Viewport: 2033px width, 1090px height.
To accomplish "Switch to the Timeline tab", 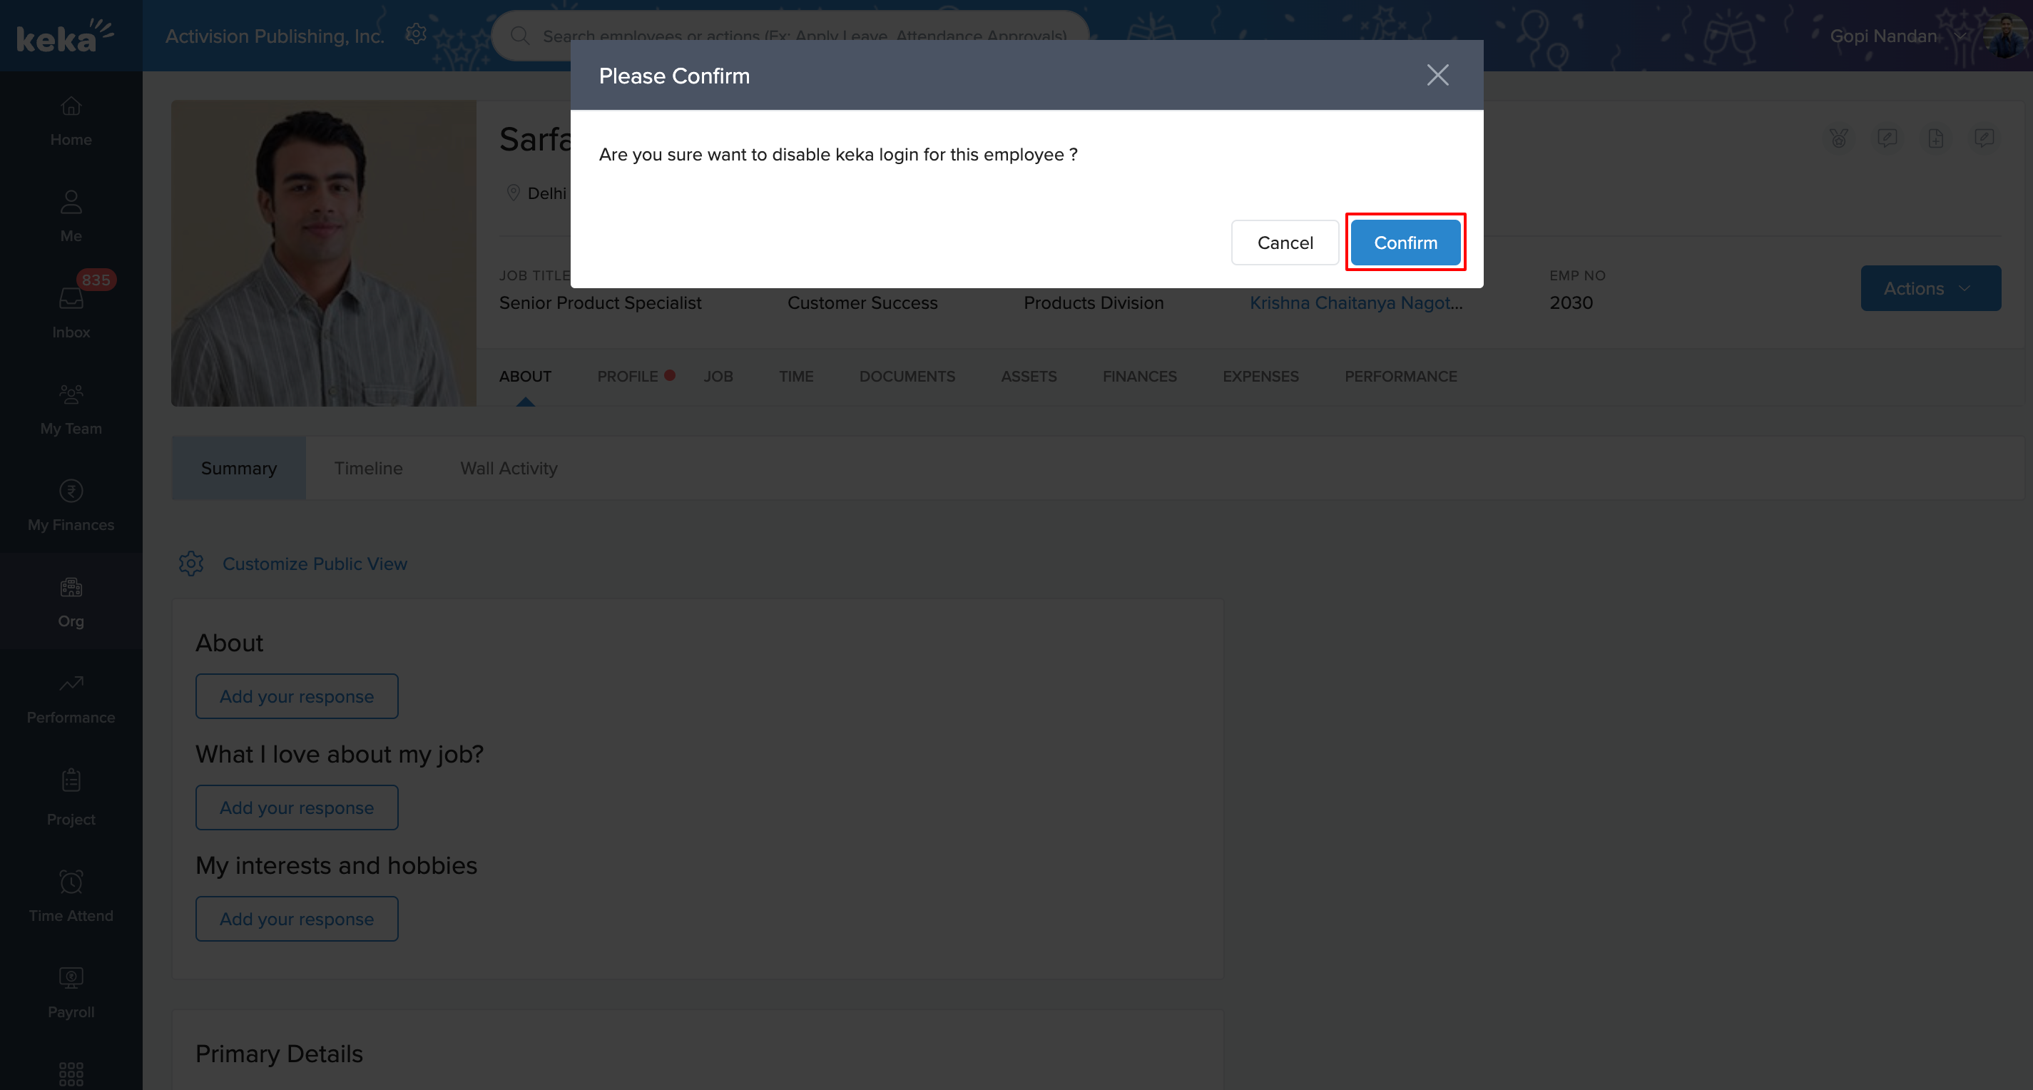I will tap(368, 468).
